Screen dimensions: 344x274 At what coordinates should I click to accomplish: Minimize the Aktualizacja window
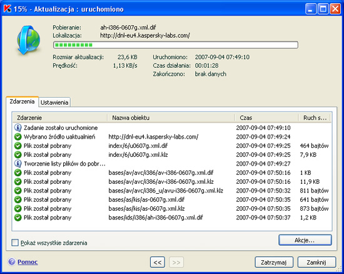(310, 9)
